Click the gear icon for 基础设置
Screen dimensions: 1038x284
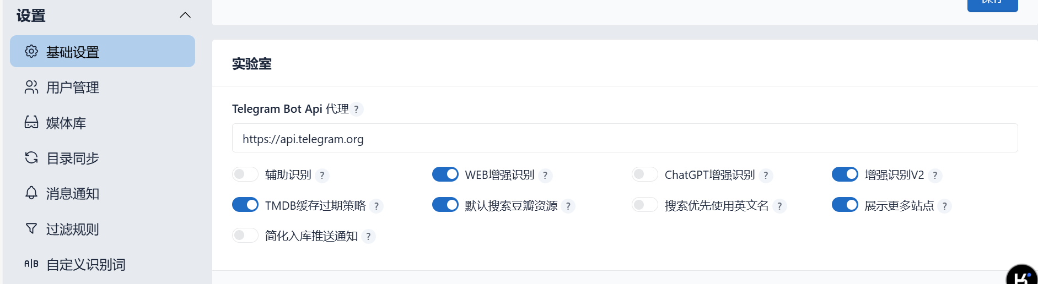[x=31, y=51]
